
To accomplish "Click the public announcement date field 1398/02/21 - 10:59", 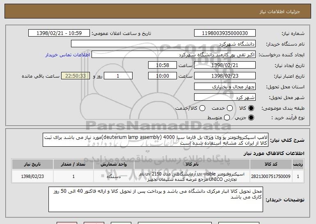I will pos(59,33).
